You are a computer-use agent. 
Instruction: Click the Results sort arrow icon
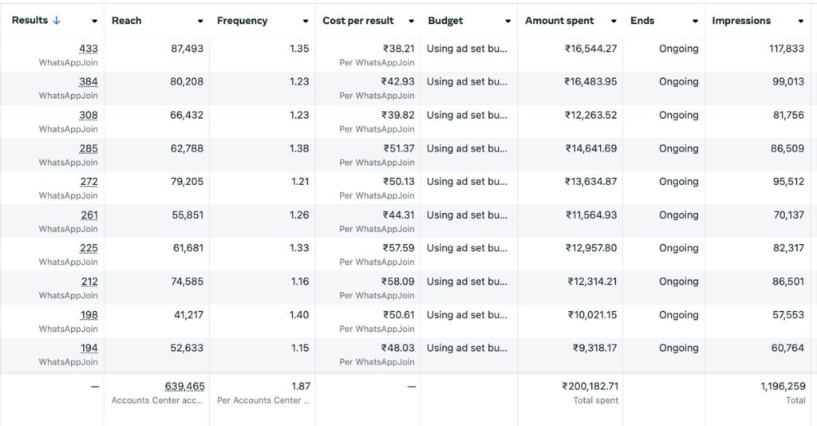coord(57,21)
